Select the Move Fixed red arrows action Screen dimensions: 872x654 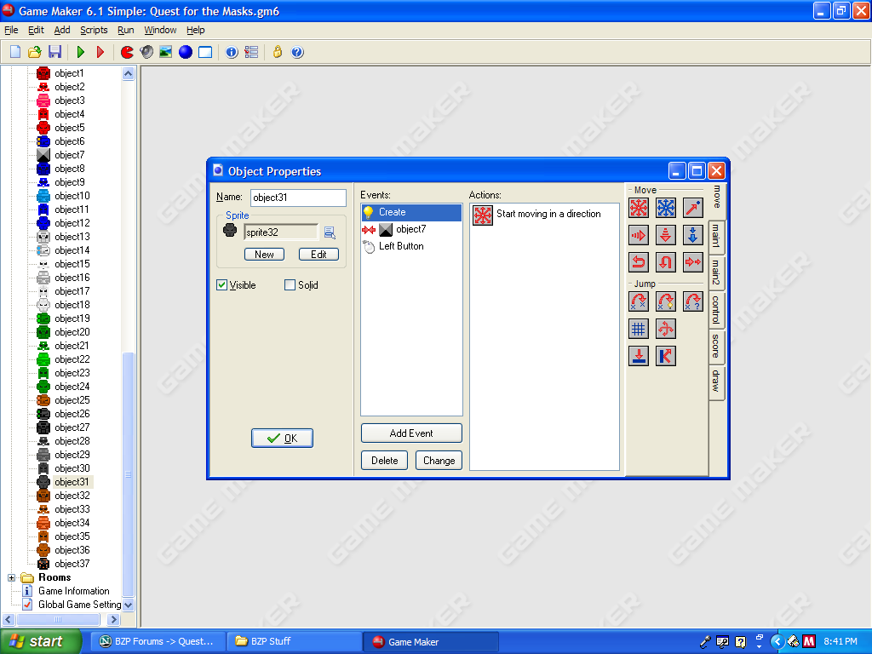click(639, 208)
